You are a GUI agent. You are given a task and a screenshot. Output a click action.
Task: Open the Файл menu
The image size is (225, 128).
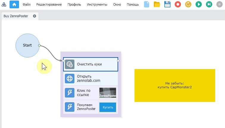[26, 4]
